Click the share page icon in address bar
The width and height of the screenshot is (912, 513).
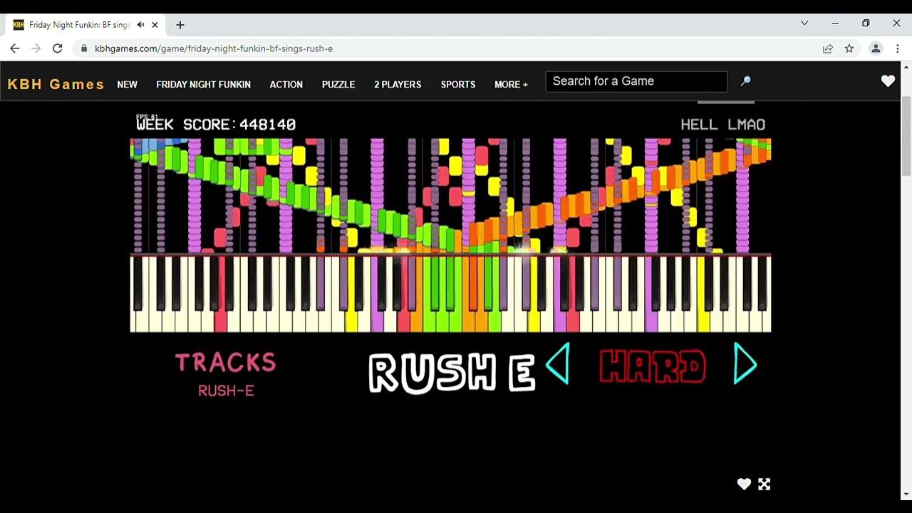click(x=828, y=48)
